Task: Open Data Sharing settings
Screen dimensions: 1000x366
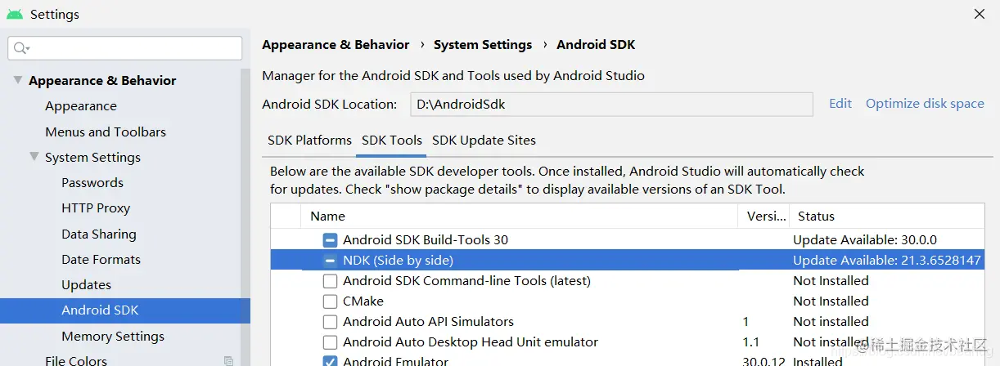Action: (99, 234)
